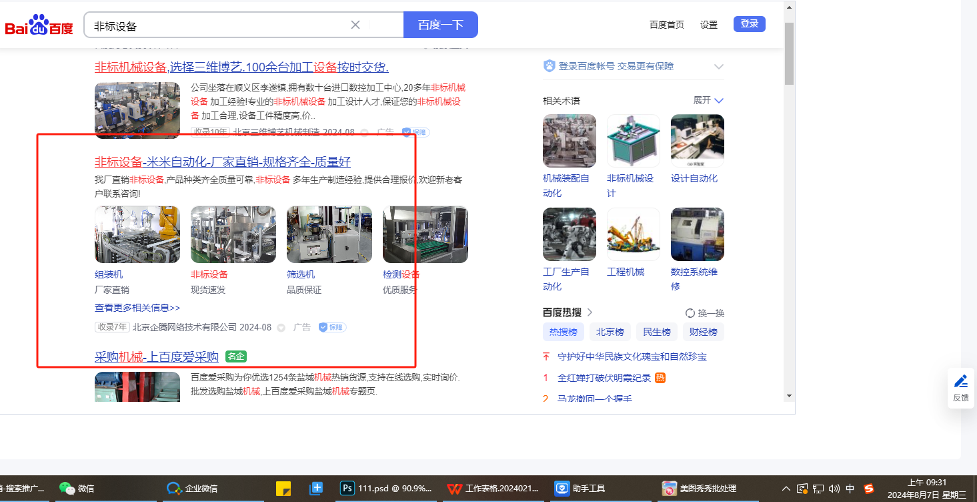Click the 登录 login button
Viewport: 977px width, 502px height.
(x=749, y=24)
